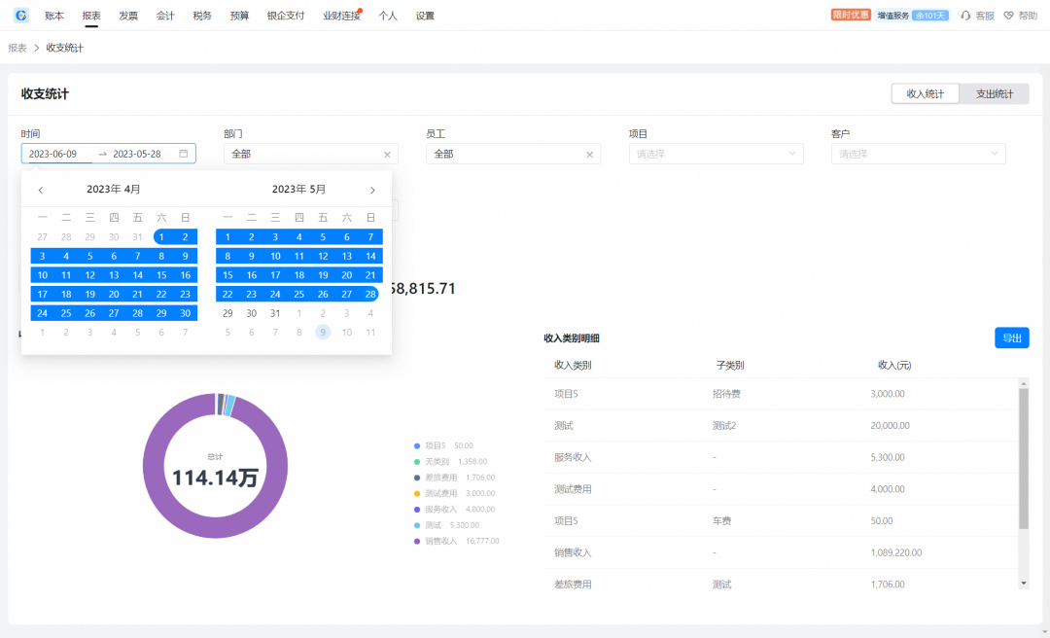Select May 15 in the calendar
The width and height of the screenshot is (1050, 638).
[x=227, y=275]
